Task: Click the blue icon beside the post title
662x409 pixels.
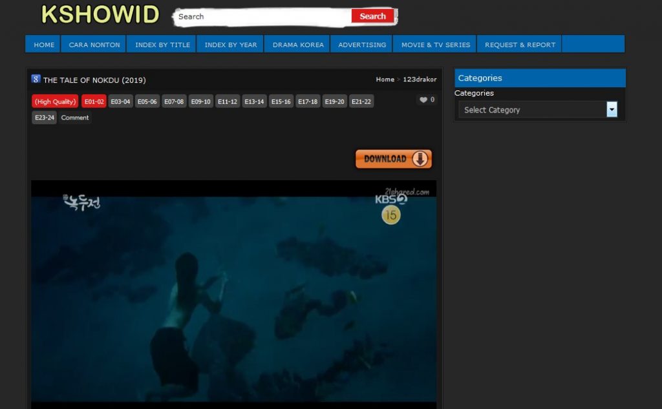Action: click(x=36, y=79)
